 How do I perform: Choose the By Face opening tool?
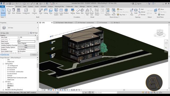coord(132,12)
